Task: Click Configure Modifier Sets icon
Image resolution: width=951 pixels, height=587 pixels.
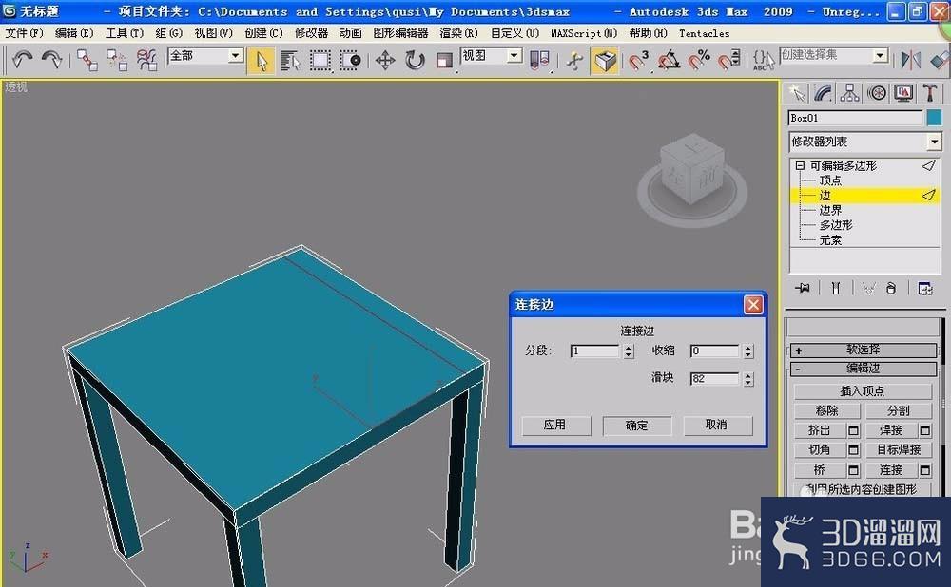Action: 925,289
